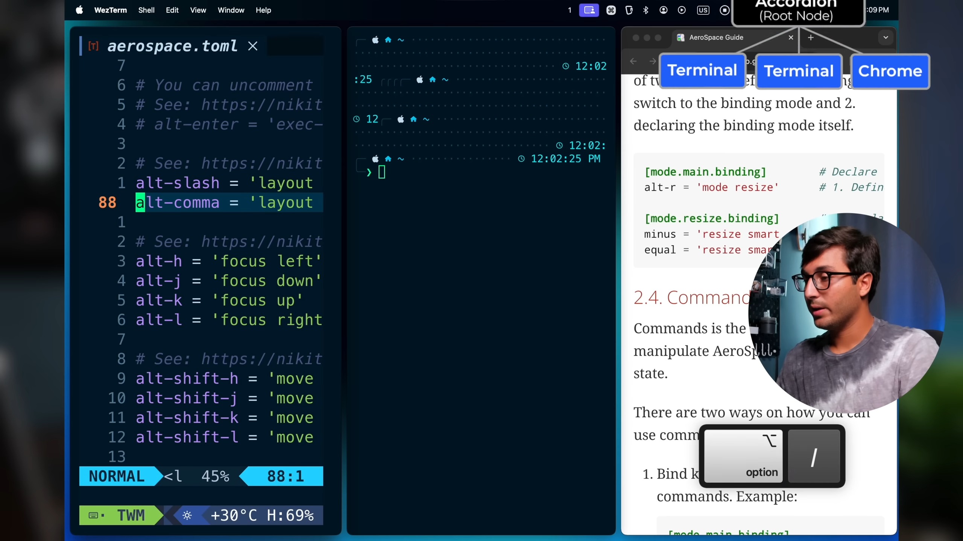Open the View menu
Image resolution: width=963 pixels, height=541 pixels.
(x=198, y=10)
